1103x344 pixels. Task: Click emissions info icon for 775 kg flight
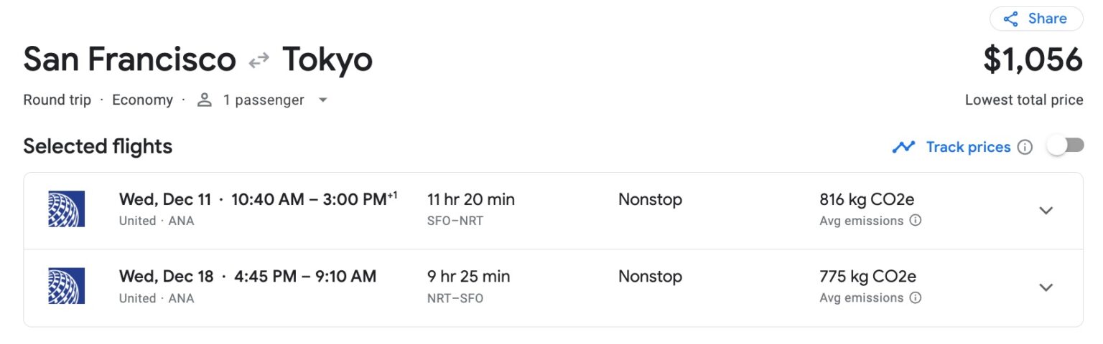click(916, 297)
